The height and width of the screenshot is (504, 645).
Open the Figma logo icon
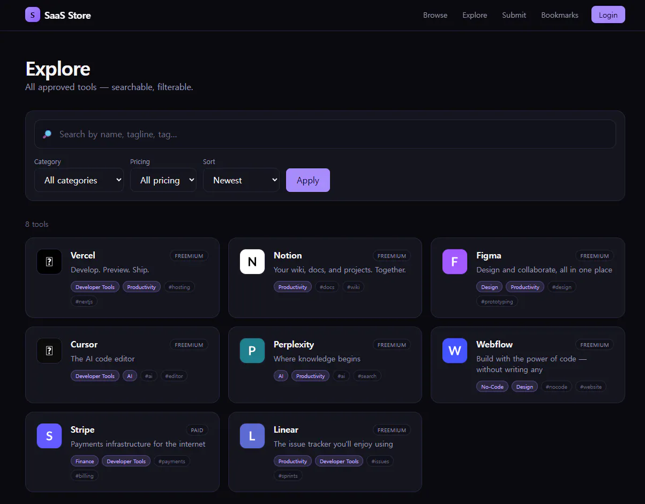pyautogui.click(x=455, y=262)
